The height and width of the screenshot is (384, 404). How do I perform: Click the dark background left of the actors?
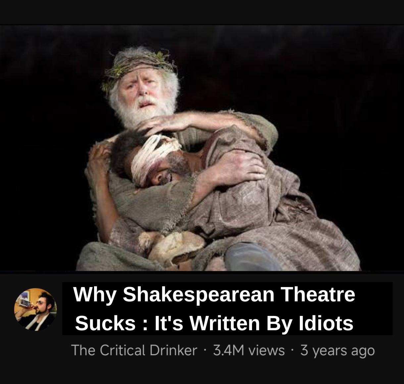coord(43,149)
